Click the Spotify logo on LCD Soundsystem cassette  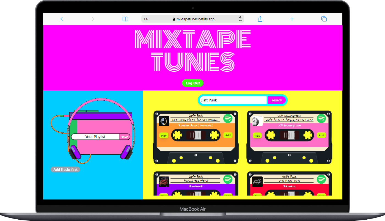point(321,118)
